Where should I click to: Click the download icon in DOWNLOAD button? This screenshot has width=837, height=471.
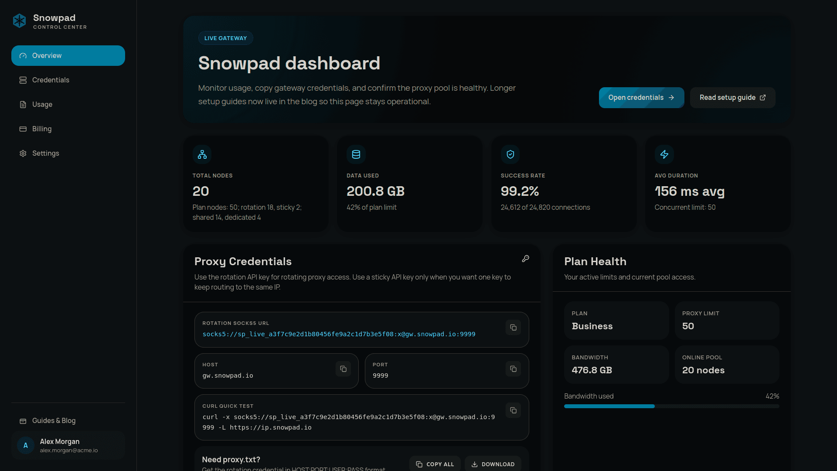(x=474, y=464)
